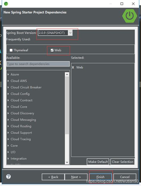Close the dialog with the X button
Screen dimensions: 141x186
coord(133,4)
